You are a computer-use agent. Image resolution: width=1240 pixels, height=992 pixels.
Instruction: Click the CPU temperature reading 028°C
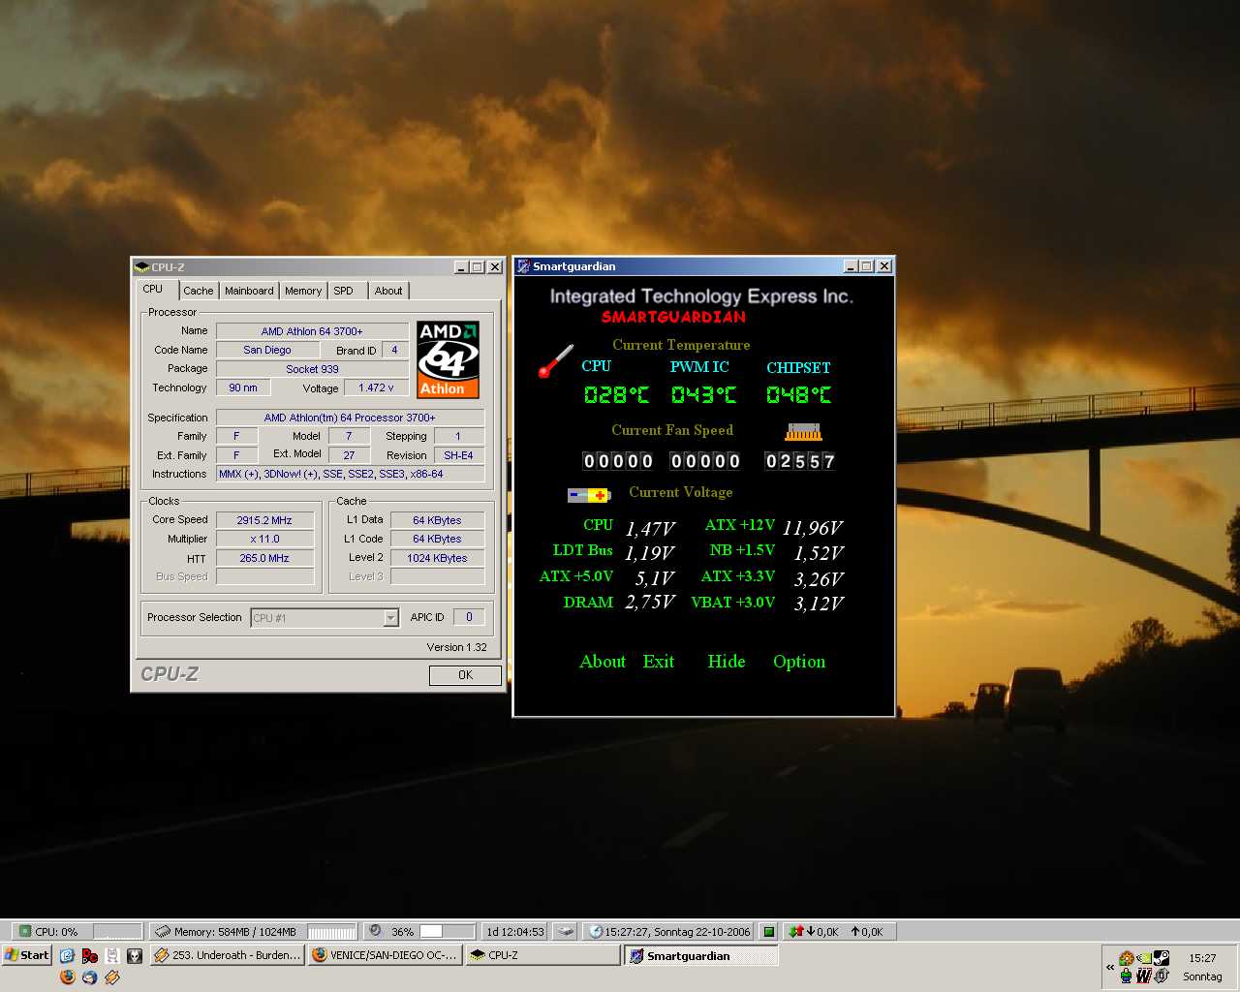click(616, 395)
